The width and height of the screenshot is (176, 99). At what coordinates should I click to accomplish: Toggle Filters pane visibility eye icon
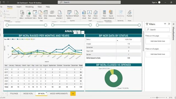click(165, 24)
